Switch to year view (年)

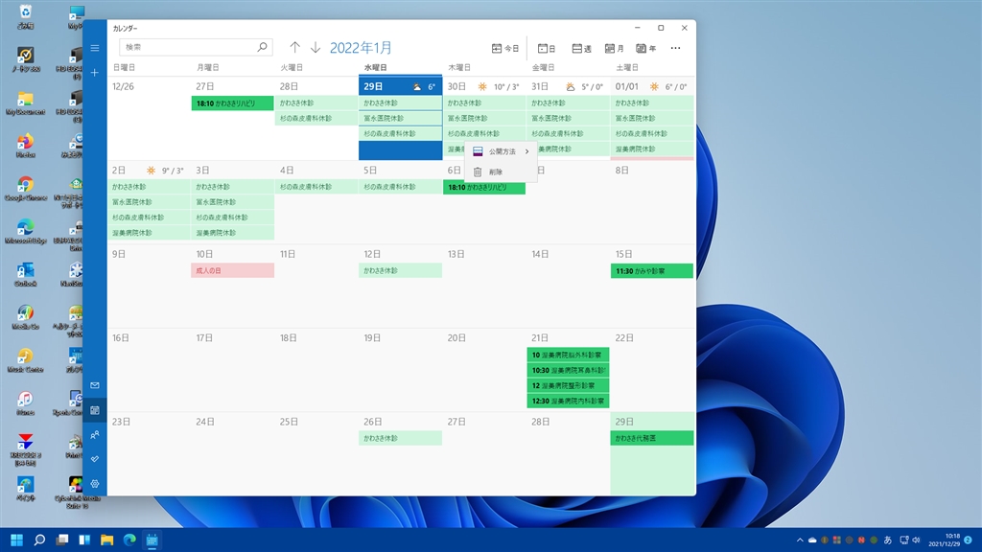click(645, 48)
